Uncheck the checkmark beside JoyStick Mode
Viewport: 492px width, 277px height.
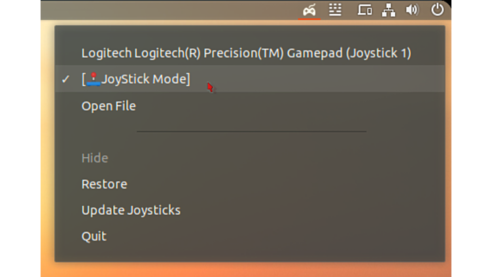(65, 79)
